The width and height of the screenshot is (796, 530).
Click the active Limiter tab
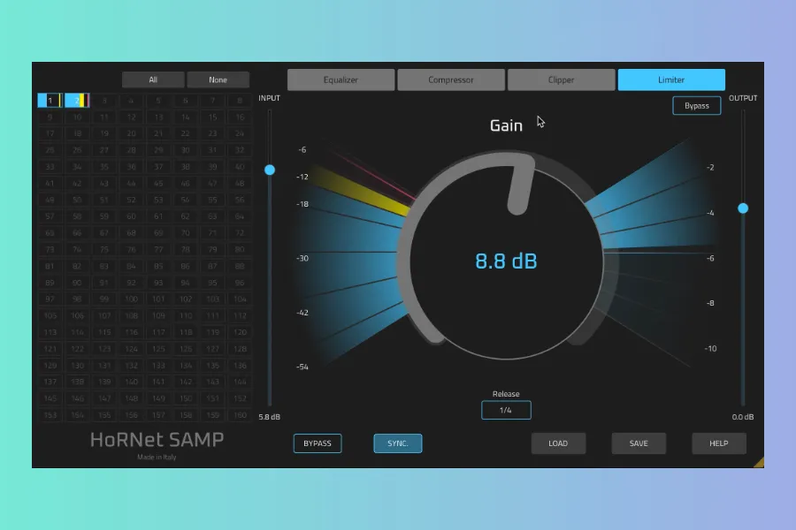[671, 79]
